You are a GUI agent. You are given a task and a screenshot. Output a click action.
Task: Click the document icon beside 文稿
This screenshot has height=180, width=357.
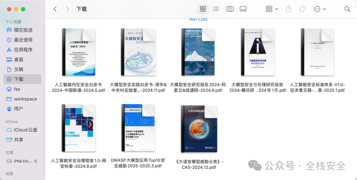point(9,69)
